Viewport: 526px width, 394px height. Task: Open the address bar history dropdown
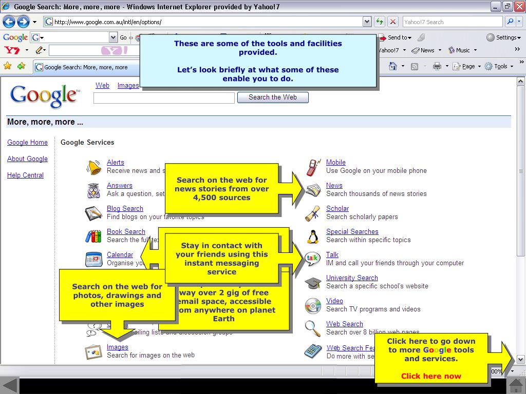click(367, 22)
